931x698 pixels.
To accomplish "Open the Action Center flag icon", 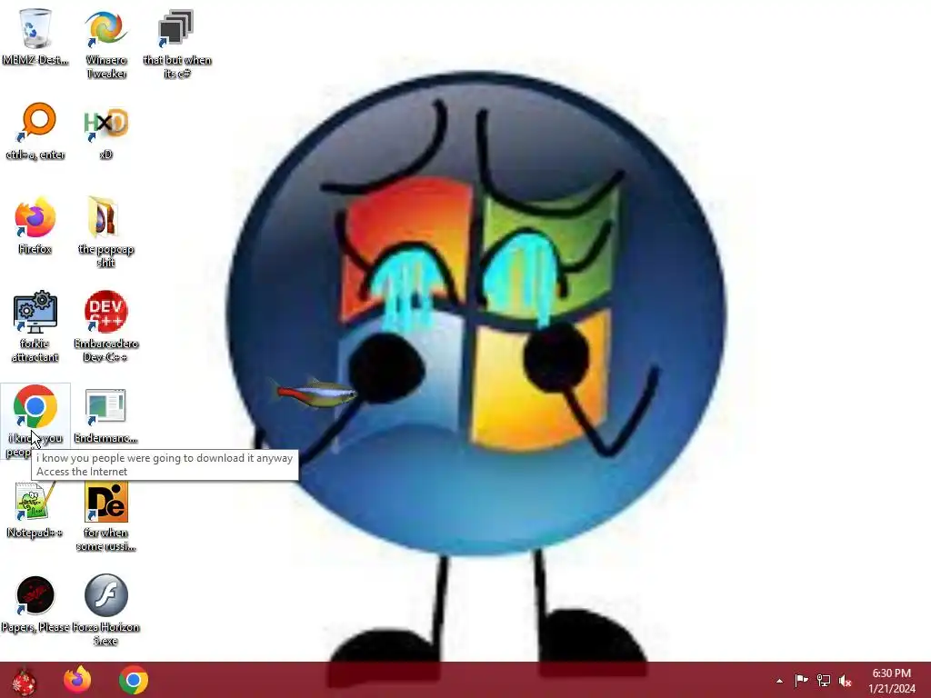I will tap(801, 680).
